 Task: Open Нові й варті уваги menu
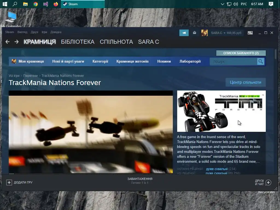[68, 62]
